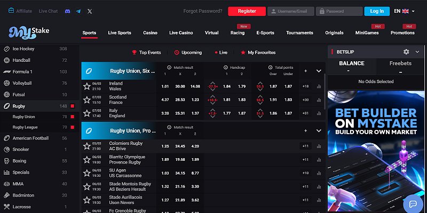The image size is (427, 213).
Task: Switch to the Live Casino tab
Action: 181,32
